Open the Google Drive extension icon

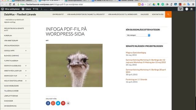tap(154, 4)
